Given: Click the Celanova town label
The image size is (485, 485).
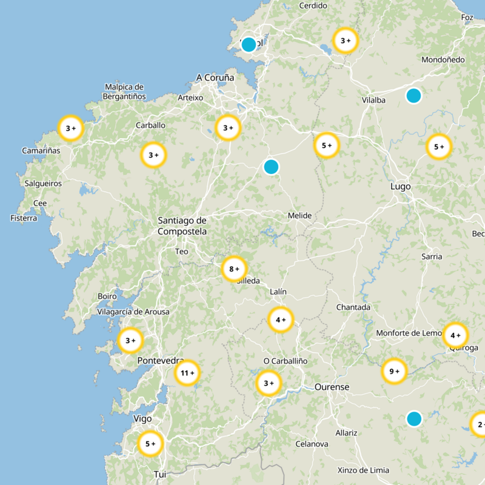Looking at the screenshot, I should click(312, 444).
